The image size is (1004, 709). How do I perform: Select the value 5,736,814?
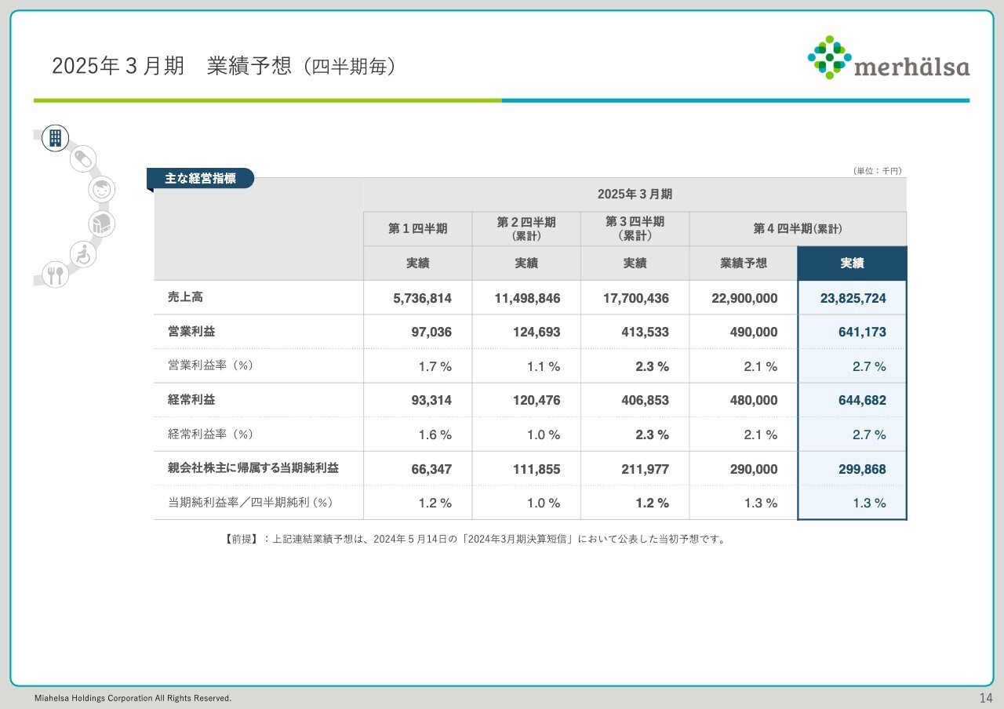point(422,298)
